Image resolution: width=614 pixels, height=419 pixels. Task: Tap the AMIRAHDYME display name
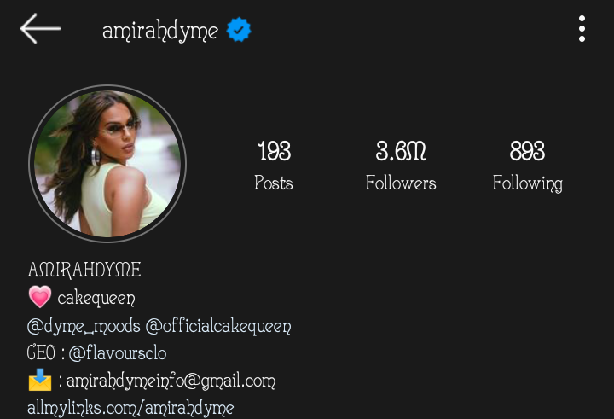click(84, 270)
